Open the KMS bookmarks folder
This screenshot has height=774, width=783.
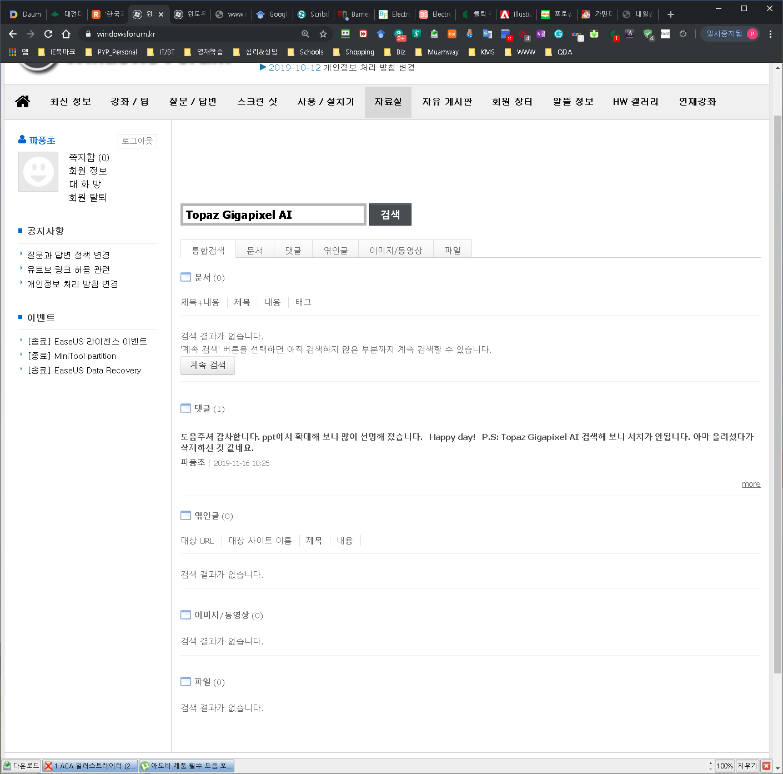481,52
